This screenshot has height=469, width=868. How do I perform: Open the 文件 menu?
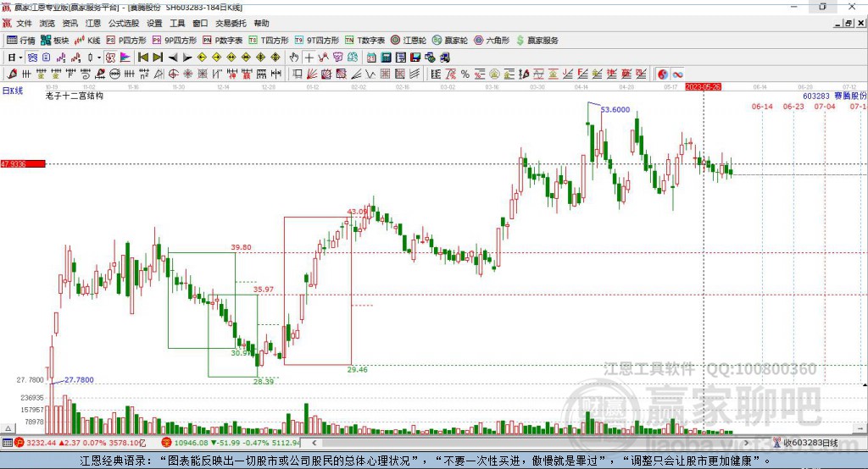click(24, 23)
